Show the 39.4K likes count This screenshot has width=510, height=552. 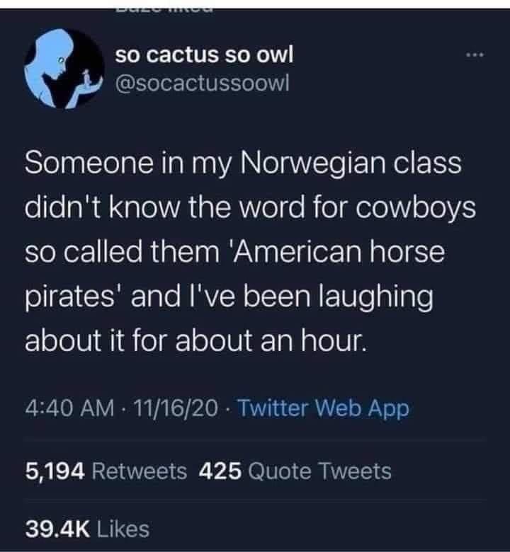[57, 528]
